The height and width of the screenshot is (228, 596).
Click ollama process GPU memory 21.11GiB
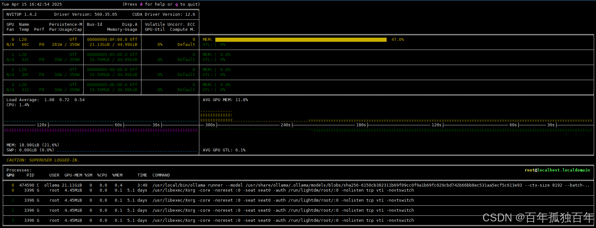[72, 185]
